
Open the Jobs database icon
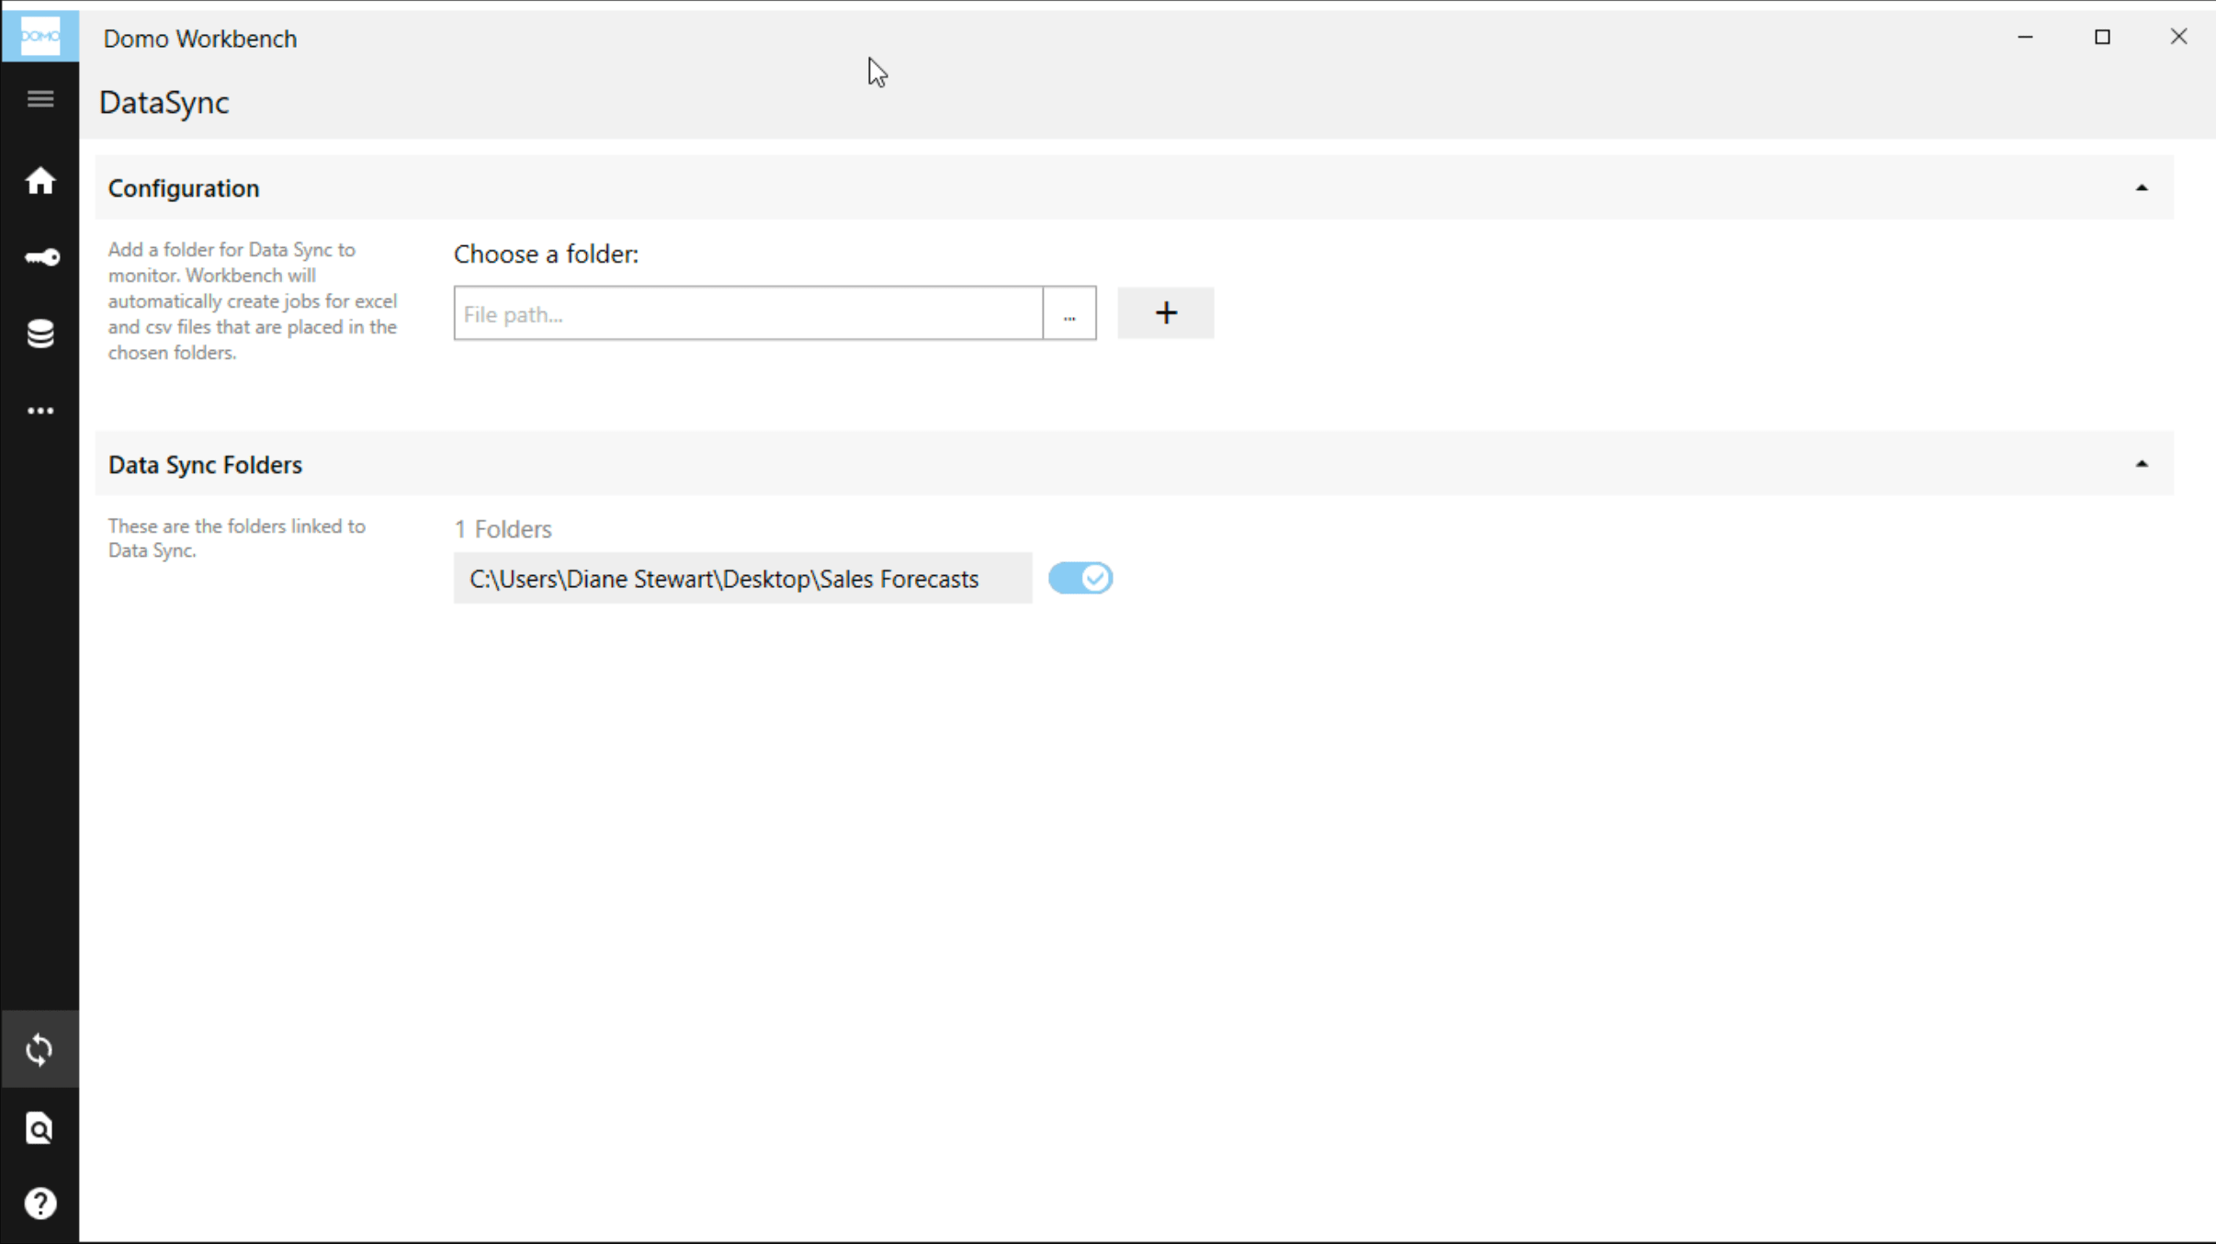(40, 334)
